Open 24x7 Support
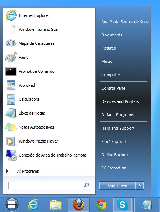This screenshot has width=160, height=212. [114, 141]
